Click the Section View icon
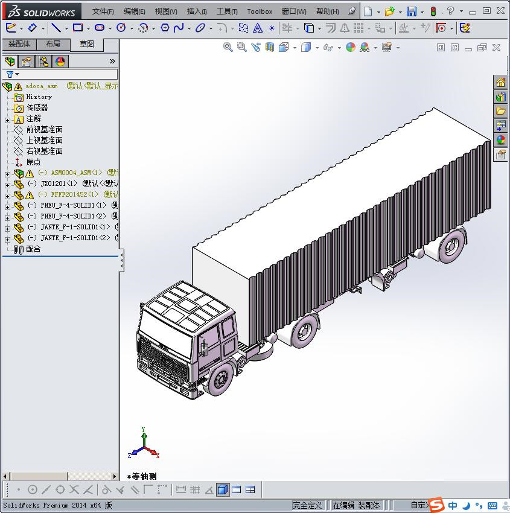The height and width of the screenshot is (513, 510). pos(270,48)
